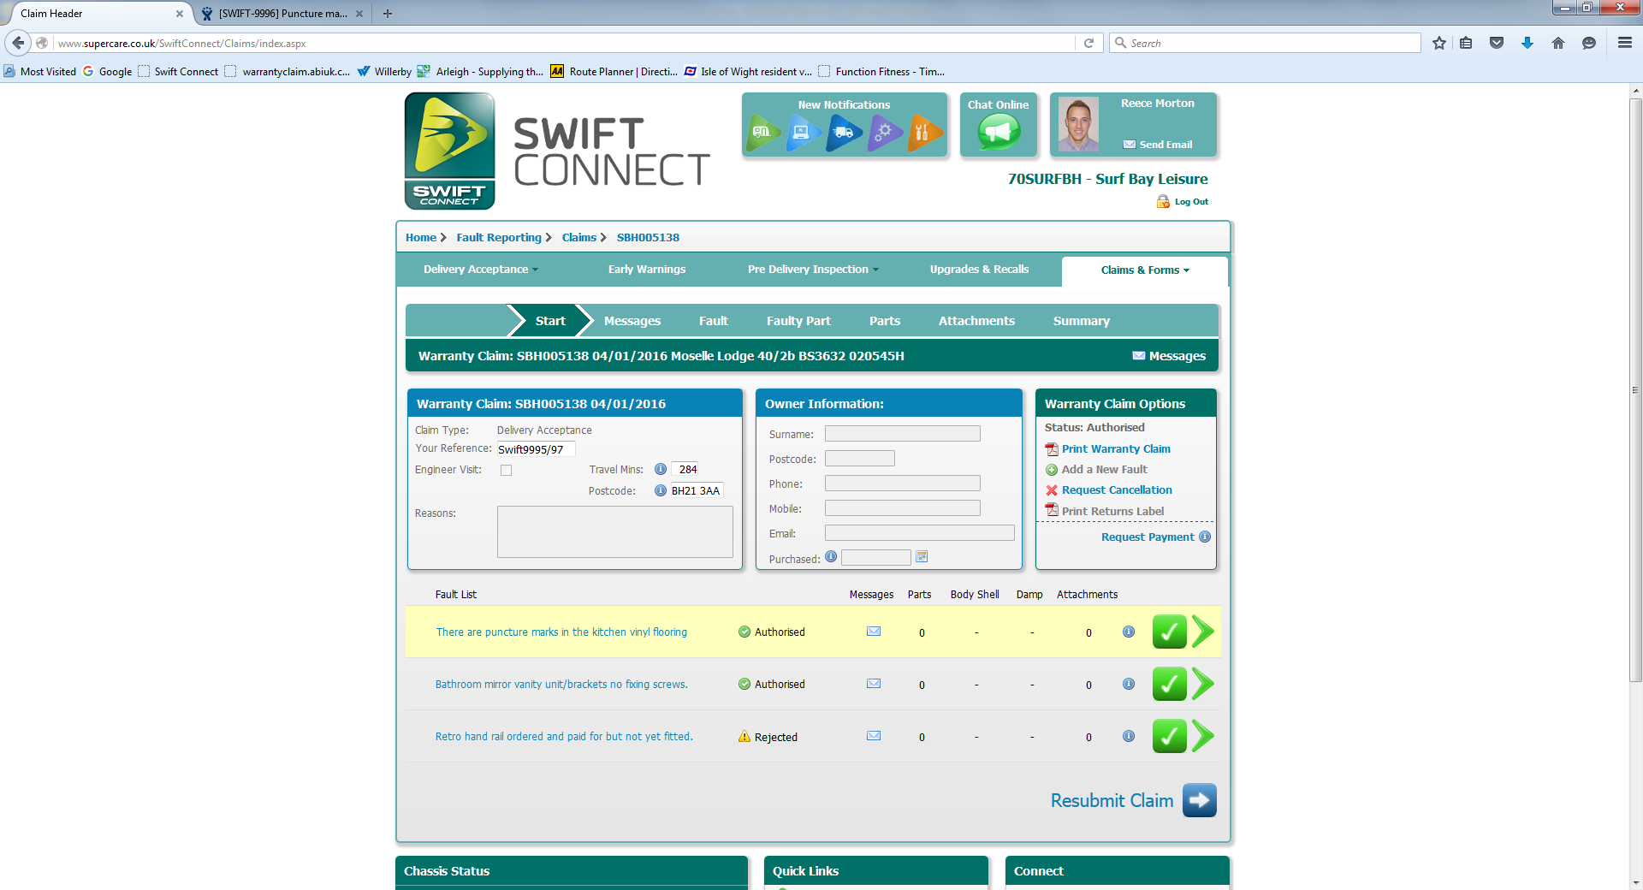The width and height of the screenshot is (1643, 890).
Task: Expand the Claims & Forms menu
Action: (1145, 270)
